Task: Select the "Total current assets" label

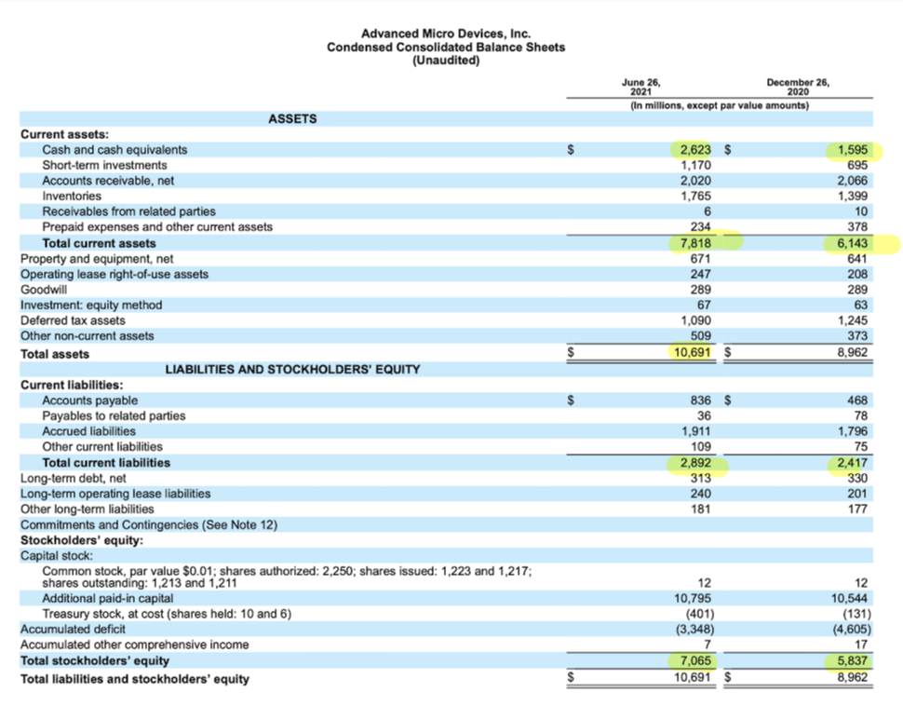Action: pyautogui.click(x=99, y=243)
